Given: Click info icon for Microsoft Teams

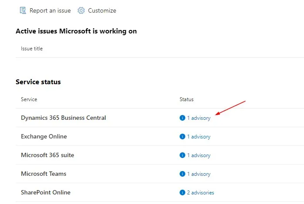Looking at the screenshot, I should coord(182,174).
